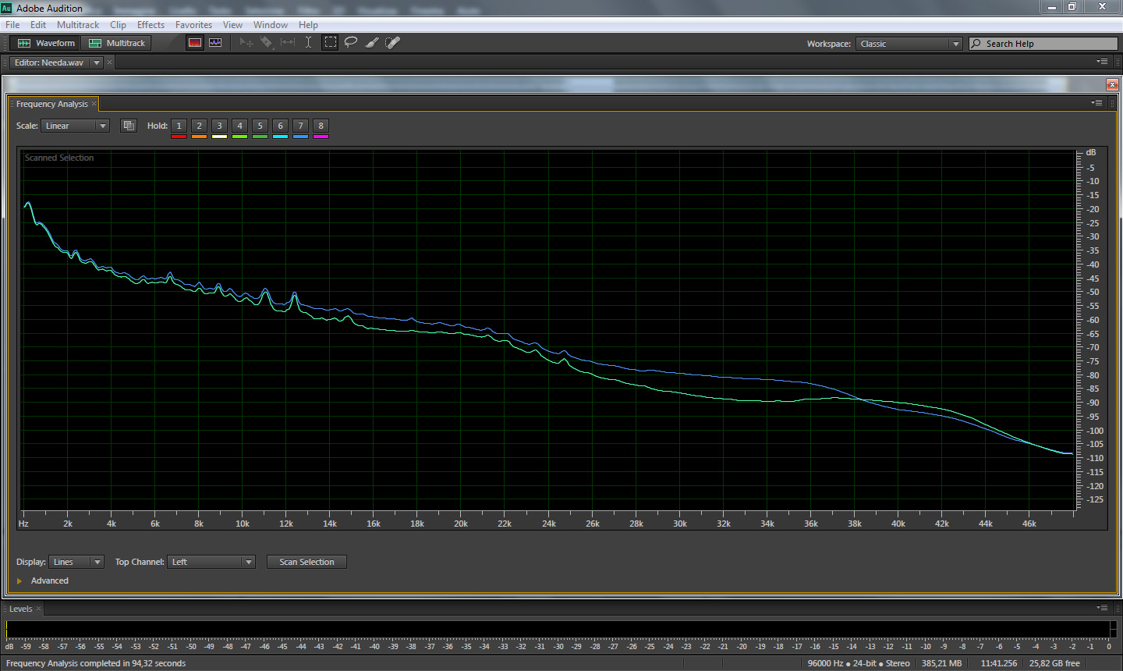Open the Window menu
Viewport: 1123px width, 671px height.
click(271, 25)
